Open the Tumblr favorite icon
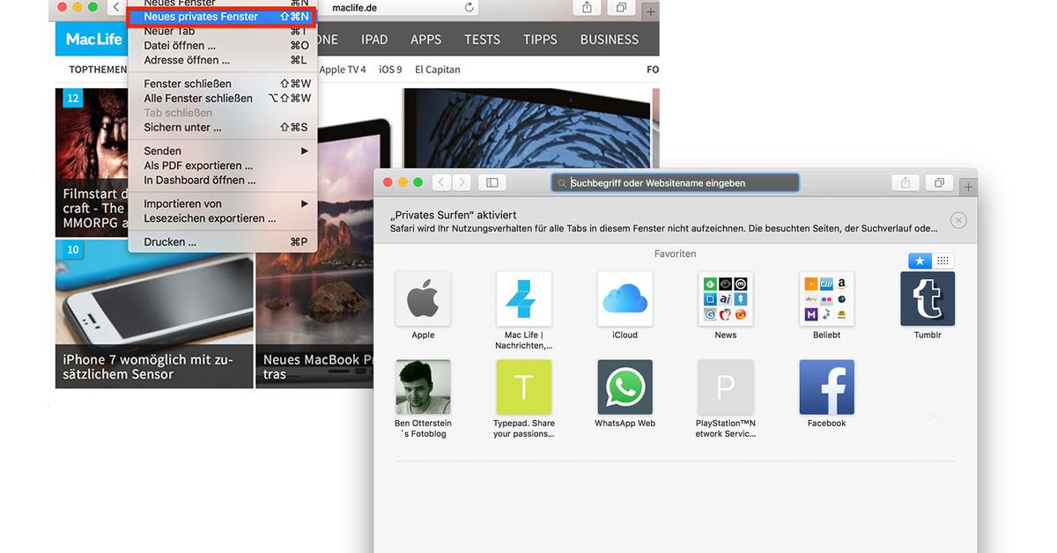The height and width of the screenshot is (553, 1057). 928,299
